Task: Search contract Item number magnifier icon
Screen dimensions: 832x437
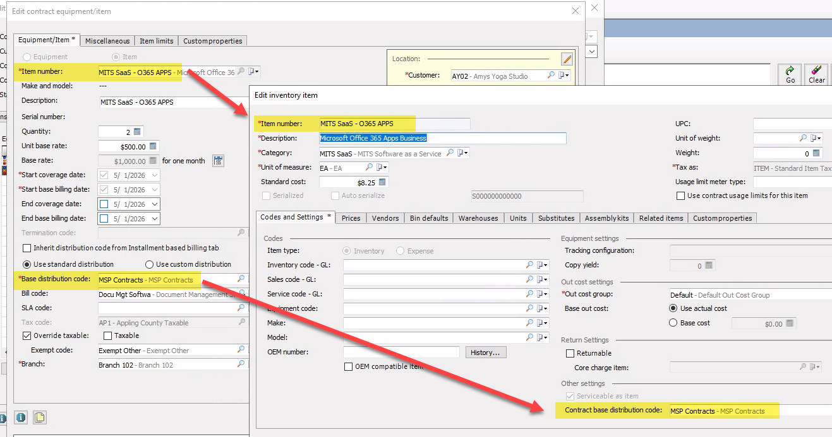Action: click(x=240, y=72)
